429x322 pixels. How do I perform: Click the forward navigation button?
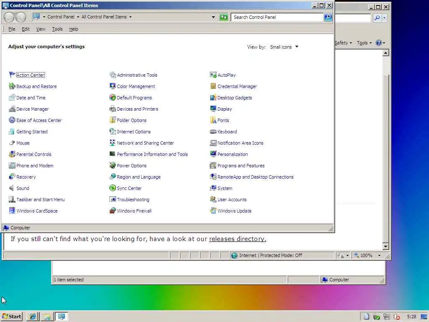click(x=21, y=17)
